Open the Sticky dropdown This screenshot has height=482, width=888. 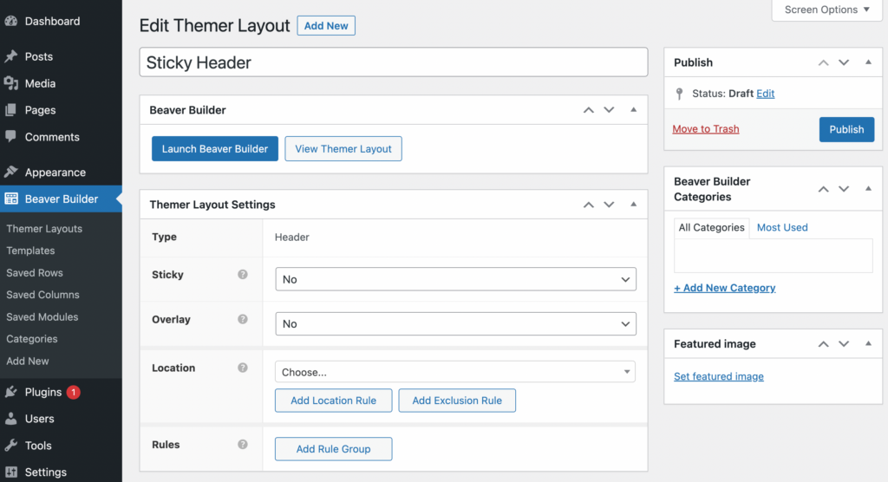[455, 279]
